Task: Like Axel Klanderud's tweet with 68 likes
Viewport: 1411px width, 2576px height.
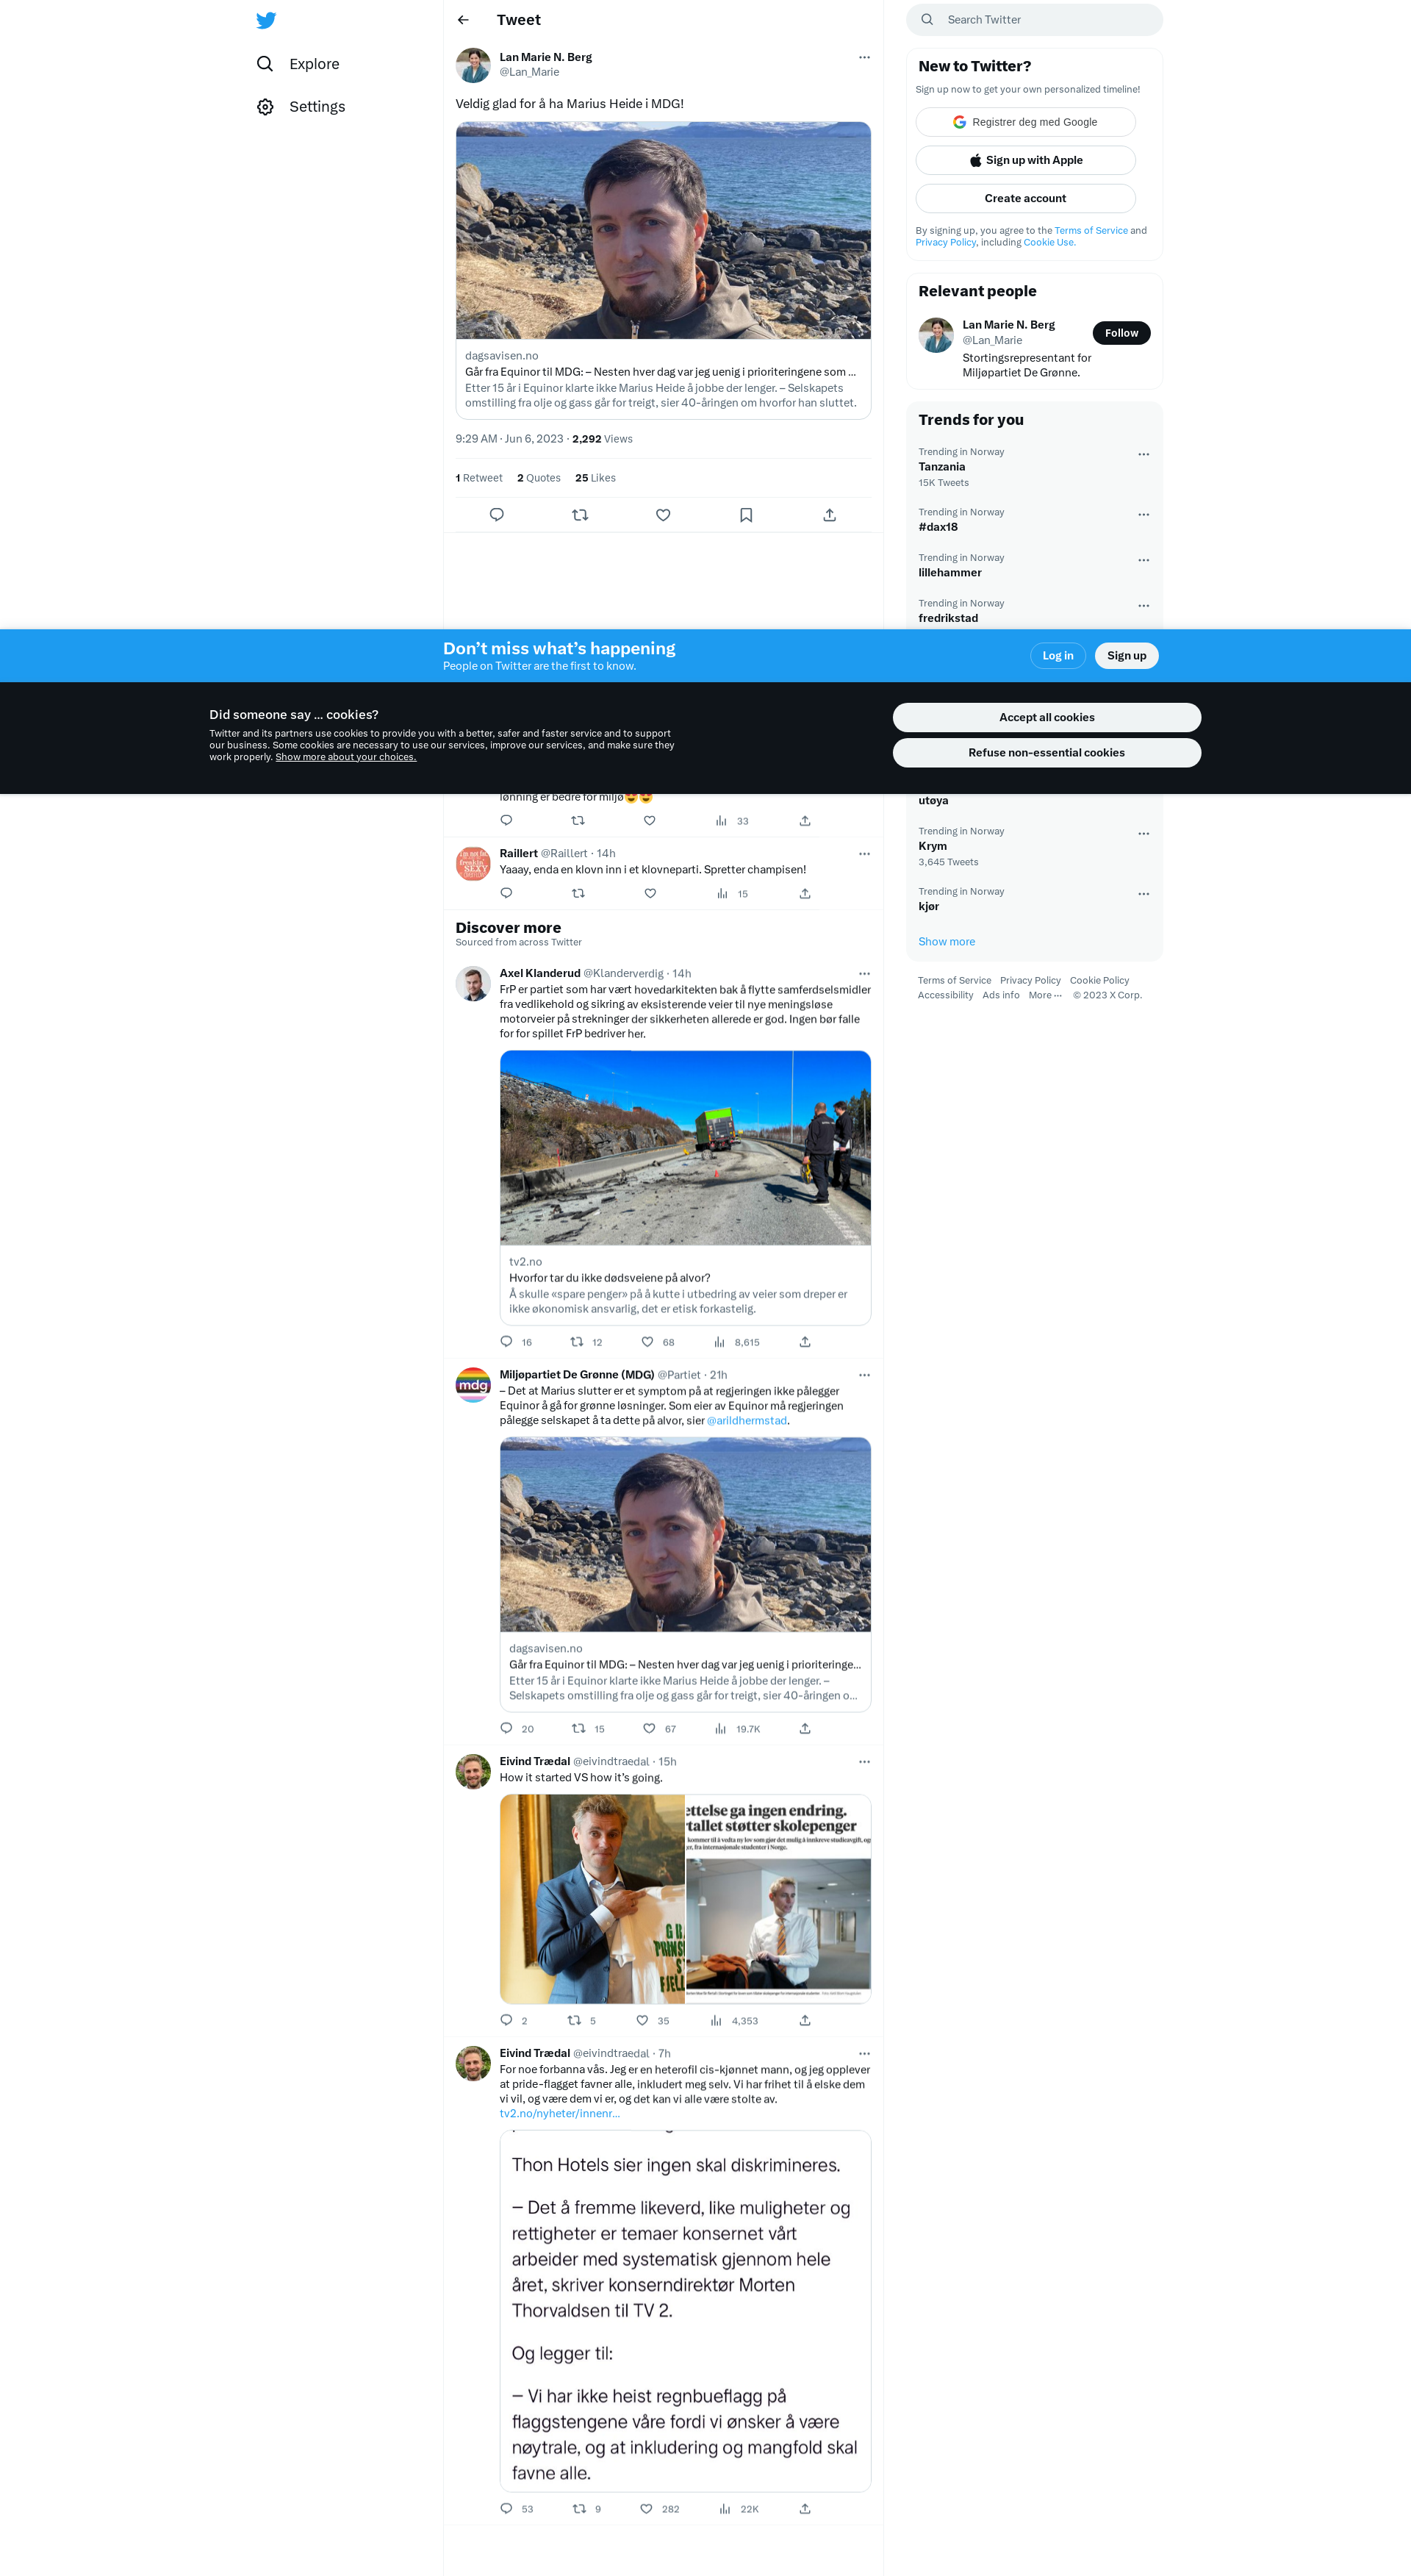Action: (x=647, y=1342)
